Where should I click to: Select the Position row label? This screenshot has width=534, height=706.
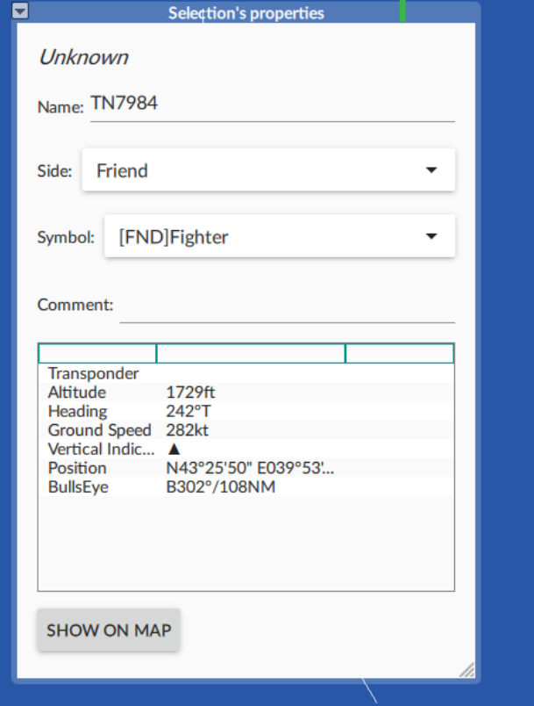click(77, 468)
